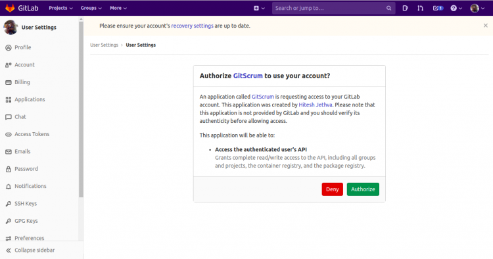The image size is (493, 259).
Task: Click the GPG Keys key icon
Action: coord(9,222)
